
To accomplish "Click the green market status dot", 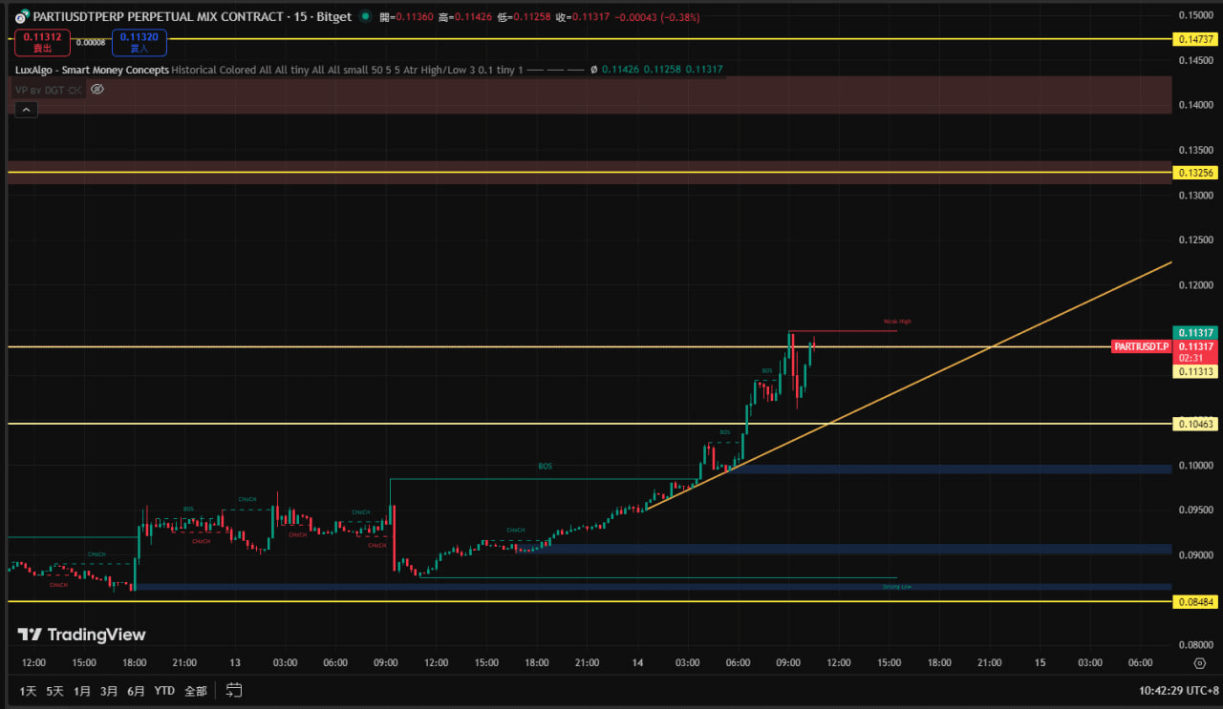I will coord(364,16).
